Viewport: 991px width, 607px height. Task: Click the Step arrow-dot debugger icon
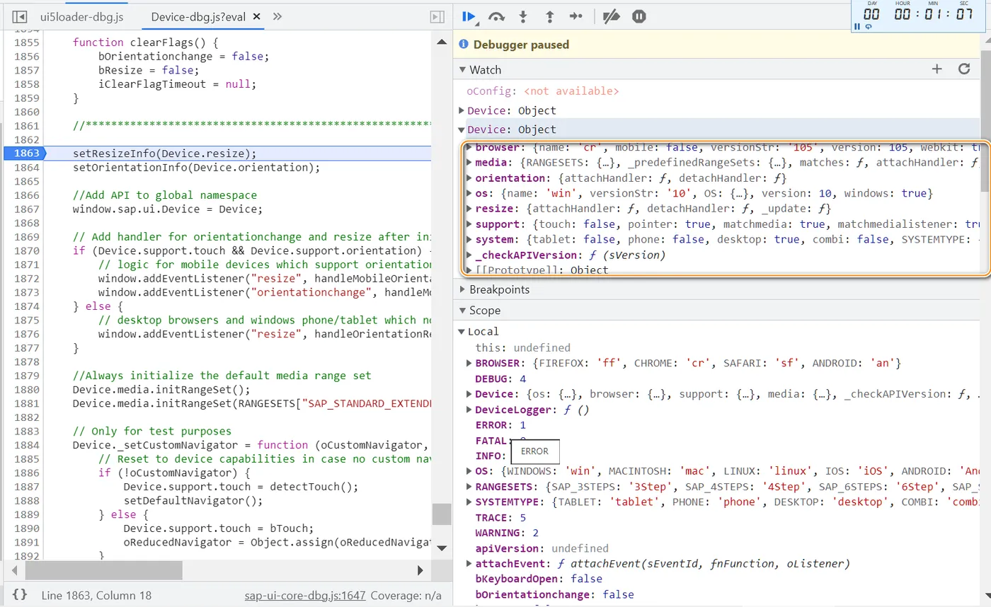(x=576, y=16)
